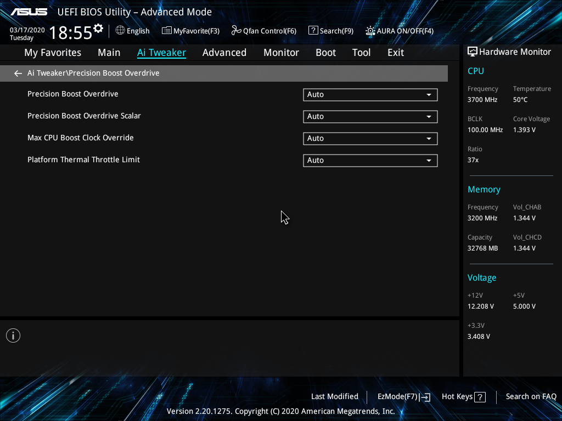Click the Ai Tweaker\Precision Boost Overdrive breadcrumb

click(x=93, y=73)
